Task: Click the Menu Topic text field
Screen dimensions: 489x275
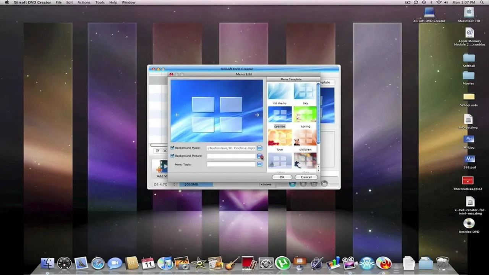Action: coord(231,164)
